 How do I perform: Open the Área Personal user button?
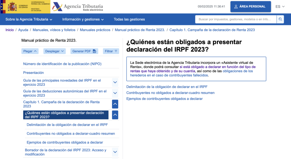click(x=250, y=7)
